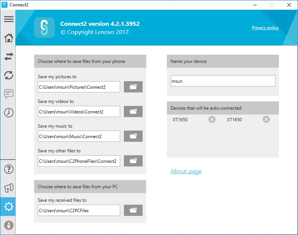Open the megaphone feedback icon

[x=9, y=188]
